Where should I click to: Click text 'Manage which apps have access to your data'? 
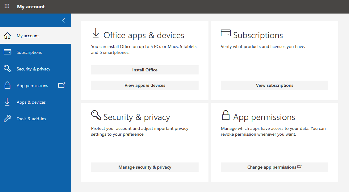265,128
